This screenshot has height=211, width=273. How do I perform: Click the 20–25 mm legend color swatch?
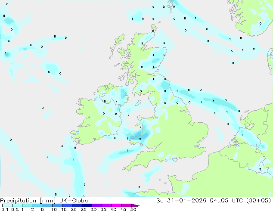coord(77,205)
